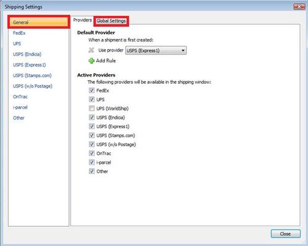Click the Add Rule link text
This screenshot has height=246, width=308.
click(106, 60)
